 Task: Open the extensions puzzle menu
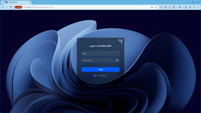coord(174,7)
